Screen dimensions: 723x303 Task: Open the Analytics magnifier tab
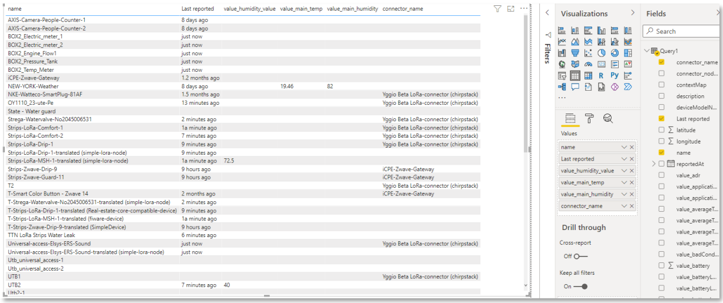pyautogui.click(x=608, y=118)
